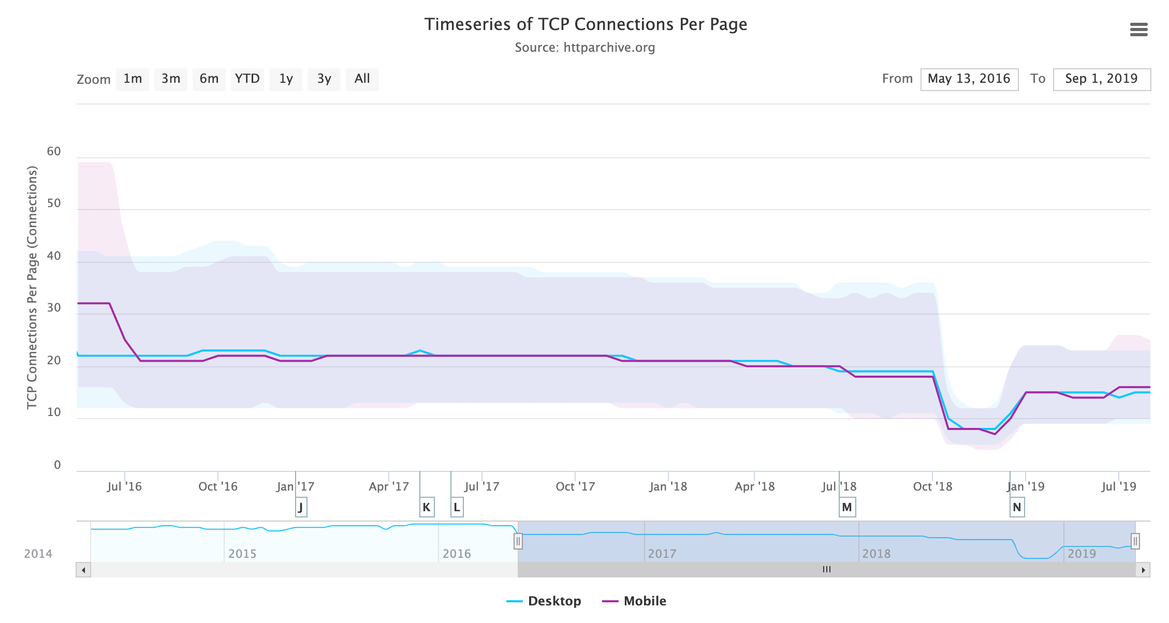Select the 1y zoom option

pos(286,79)
